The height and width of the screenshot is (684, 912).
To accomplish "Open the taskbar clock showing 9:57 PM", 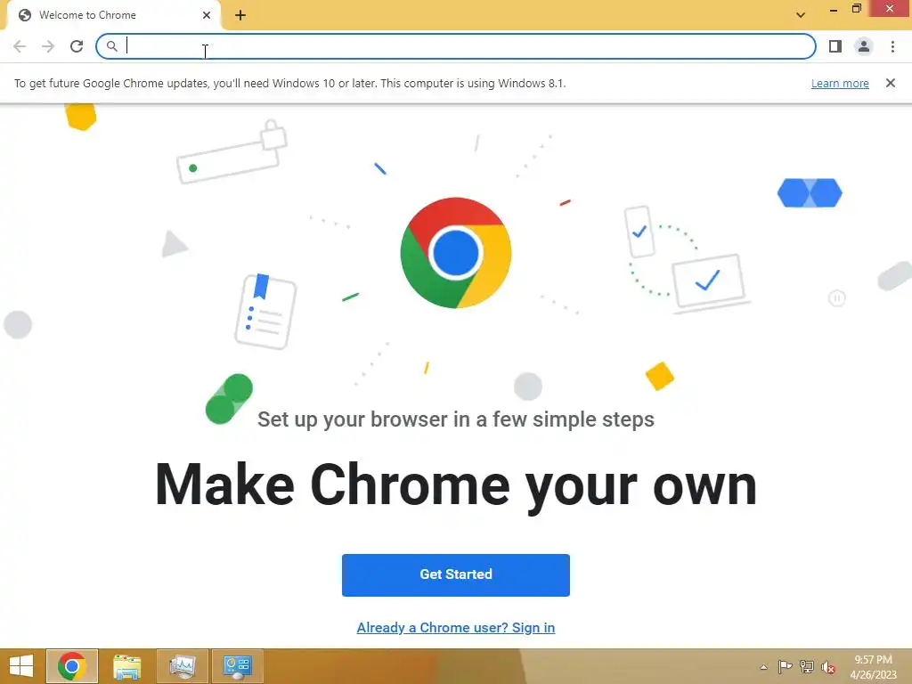I will point(873,666).
